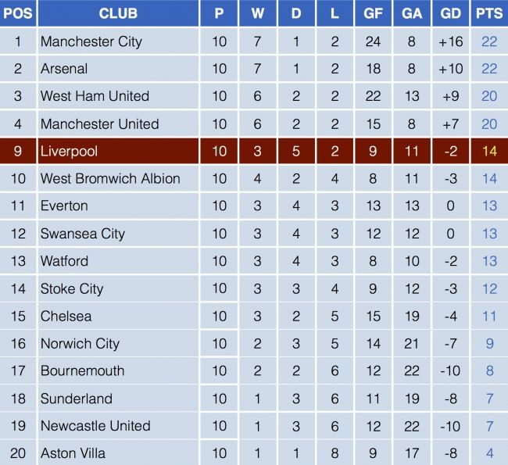Viewport: 508px width, 465px height.
Task: Select the Arsenal club name
Action: [x=64, y=69]
